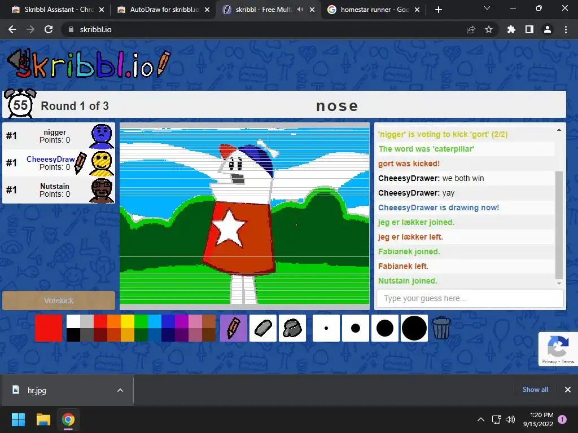
Task: Close the downloads bar
Action: pos(568,390)
